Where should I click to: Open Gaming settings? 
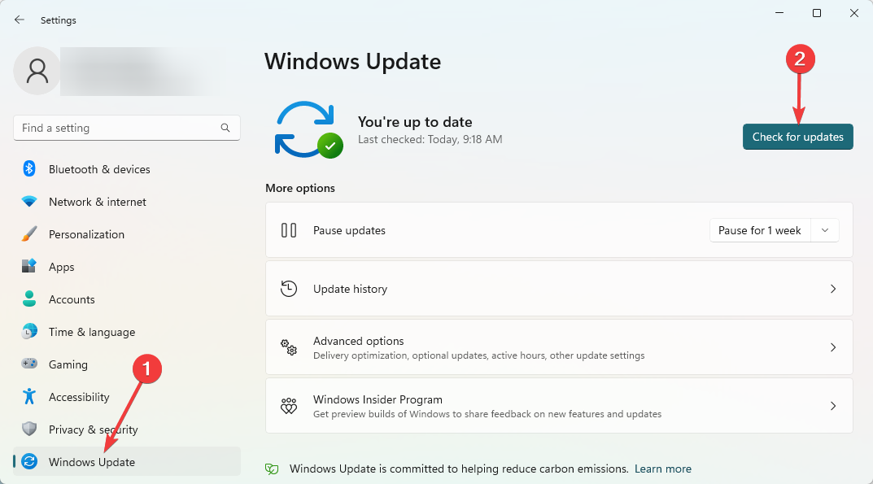point(127,364)
